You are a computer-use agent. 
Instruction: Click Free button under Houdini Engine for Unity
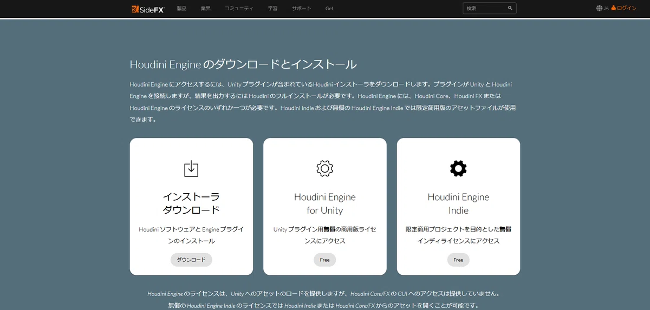pos(325,260)
